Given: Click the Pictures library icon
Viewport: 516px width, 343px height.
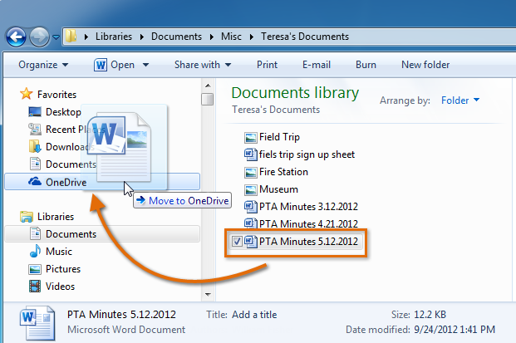Looking at the screenshot, I should click(x=35, y=269).
